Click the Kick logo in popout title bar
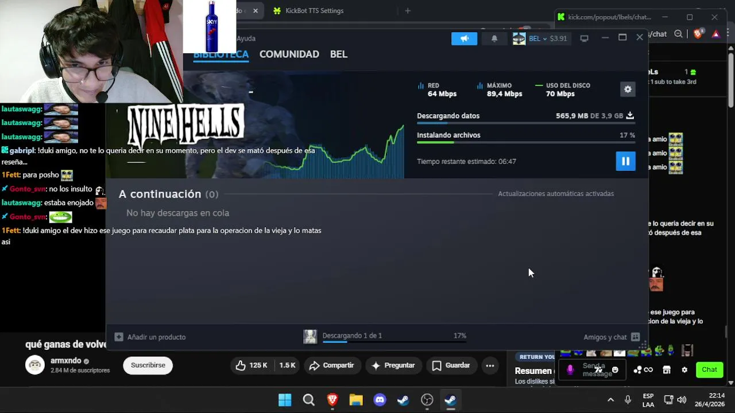Image resolution: width=735 pixels, height=413 pixels. pos(561,17)
